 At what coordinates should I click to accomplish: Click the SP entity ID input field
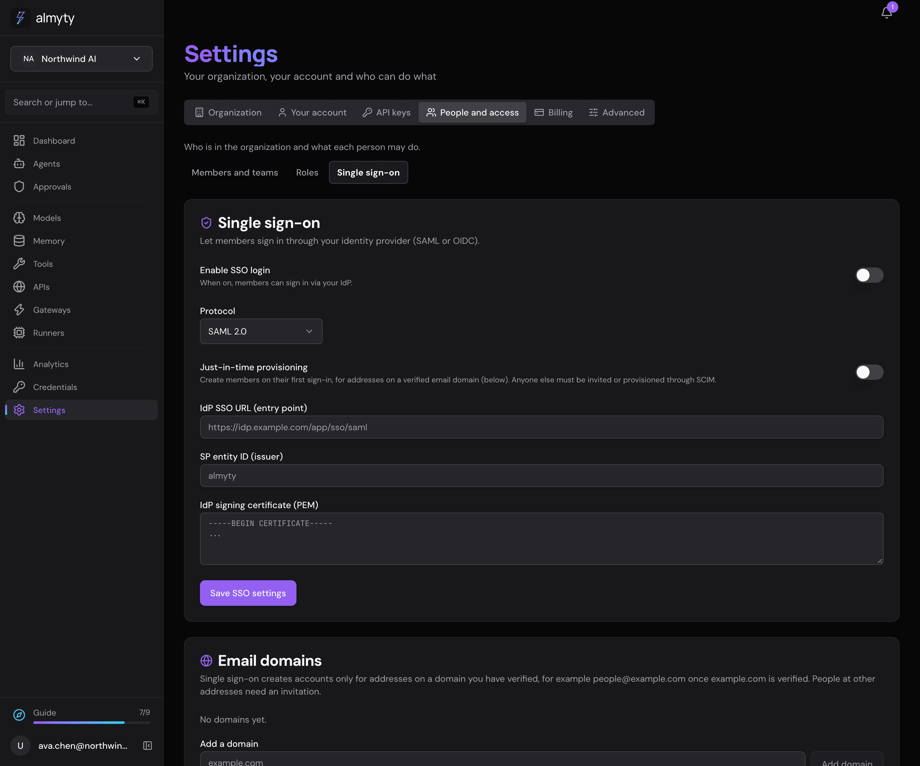pyautogui.click(x=541, y=476)
